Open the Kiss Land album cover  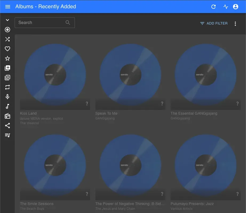point(55,75)
